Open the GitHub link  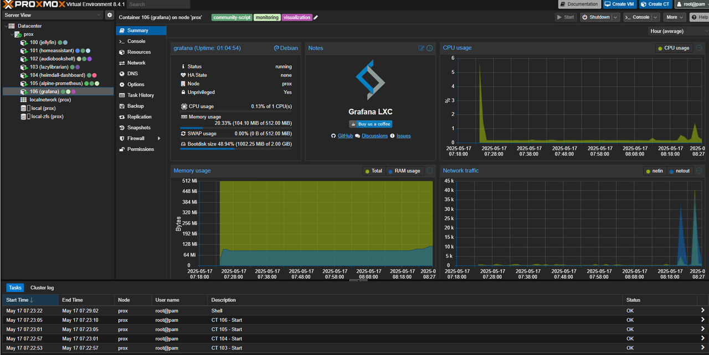point(345,136)
